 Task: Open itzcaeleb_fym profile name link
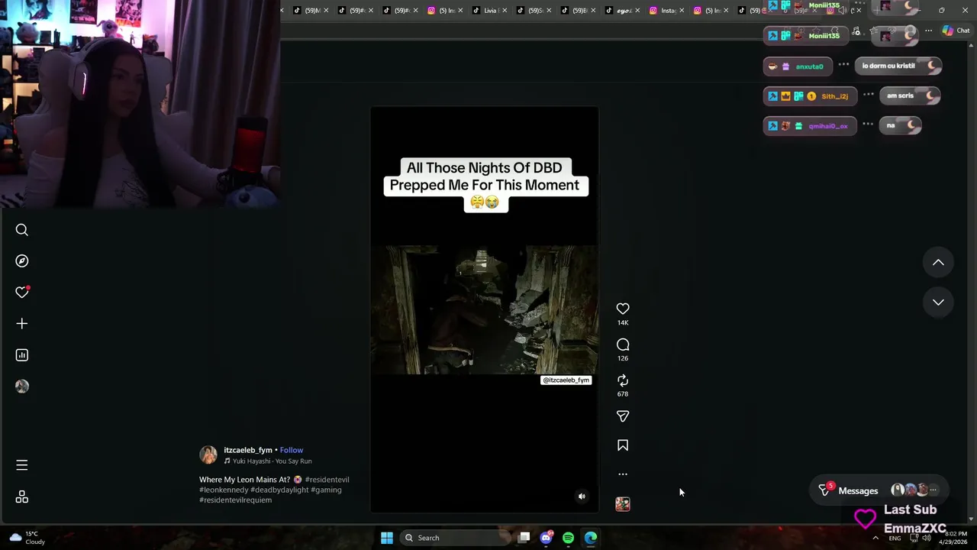248,450
